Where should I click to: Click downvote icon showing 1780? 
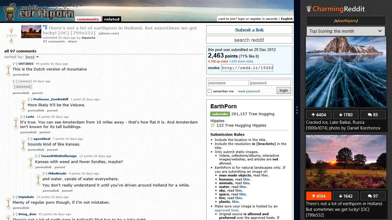click(x=346, y=114)
